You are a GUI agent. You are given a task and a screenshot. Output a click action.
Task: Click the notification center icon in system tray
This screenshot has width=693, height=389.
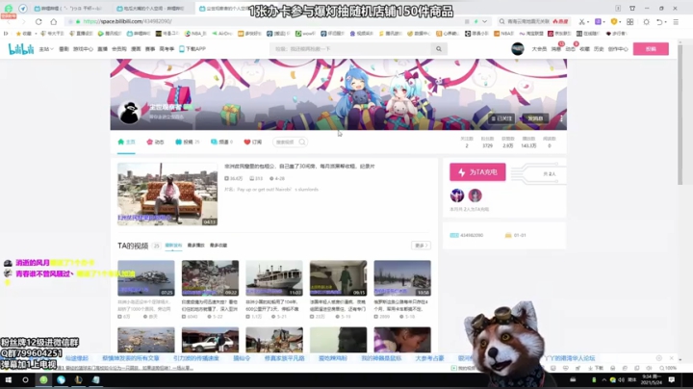pos(672,379)
